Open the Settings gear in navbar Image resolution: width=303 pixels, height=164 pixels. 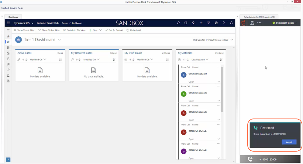point(216,23)
